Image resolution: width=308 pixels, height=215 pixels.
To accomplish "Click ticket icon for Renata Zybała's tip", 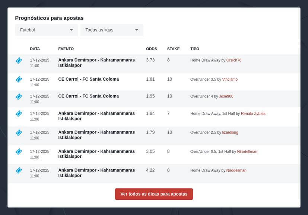I will pos(19,113).
